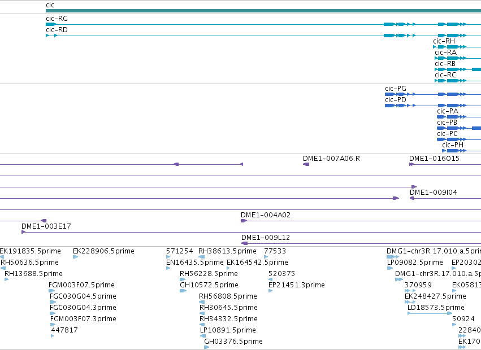
Task: Click the RH56228.5prime EST label
Action: [x=209, y=274]
